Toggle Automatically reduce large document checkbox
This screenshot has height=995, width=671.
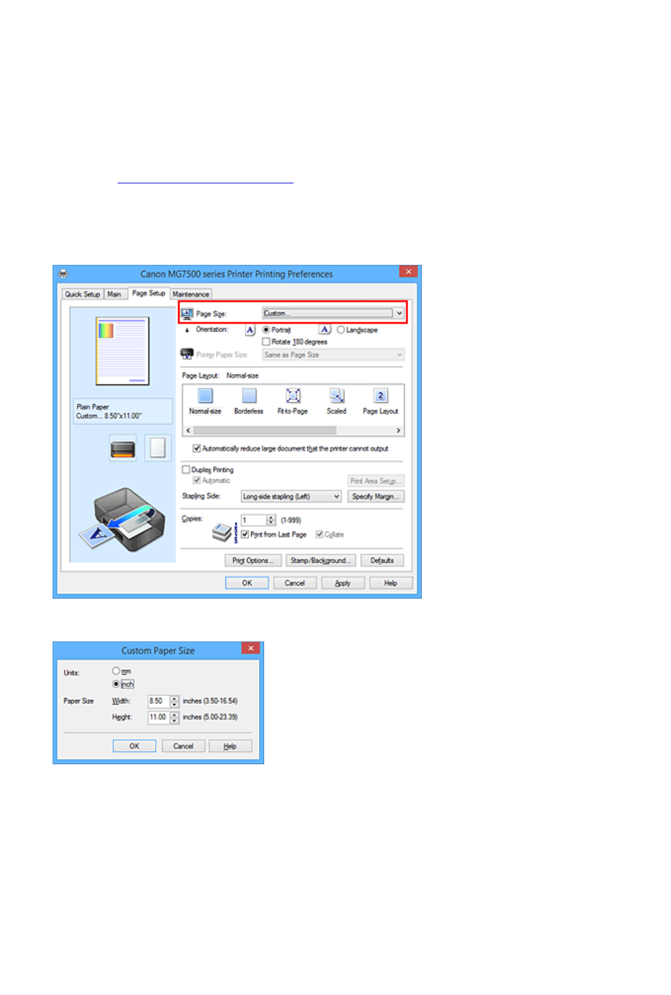coord(197,448)
